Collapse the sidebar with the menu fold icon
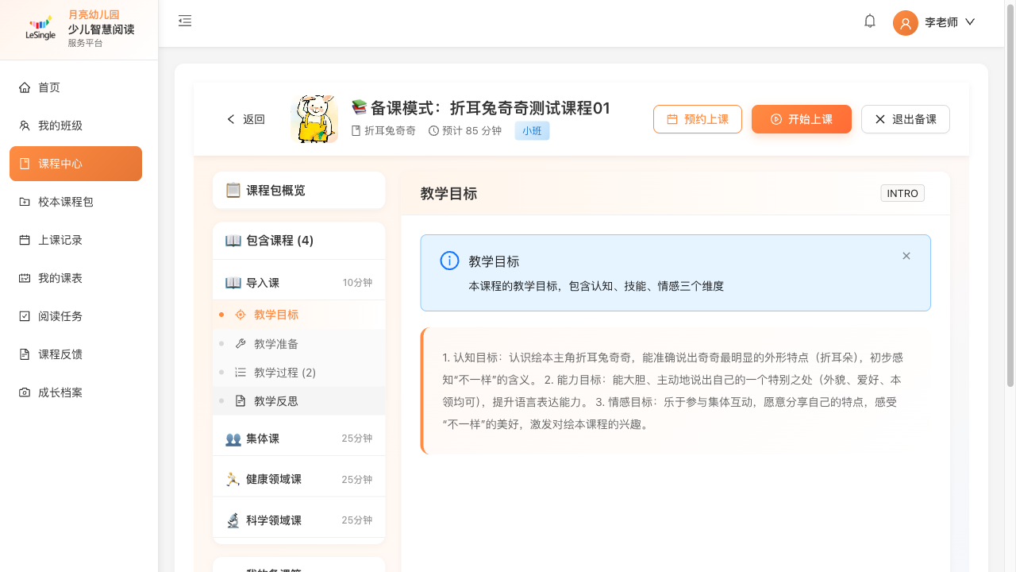The image size is (1016, 572). (185, 21)
